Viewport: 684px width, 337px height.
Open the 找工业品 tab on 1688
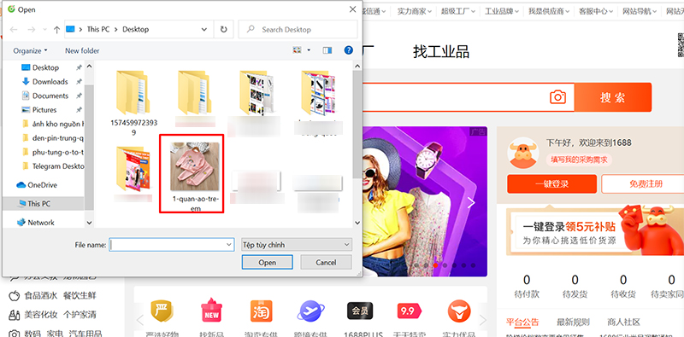441,52
